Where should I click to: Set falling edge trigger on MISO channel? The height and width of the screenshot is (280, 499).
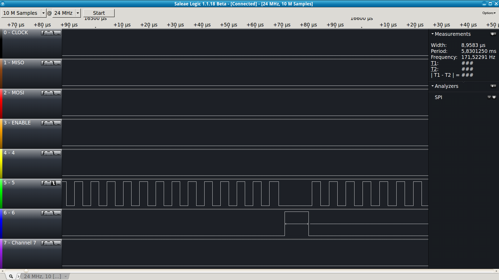[54, 63]
